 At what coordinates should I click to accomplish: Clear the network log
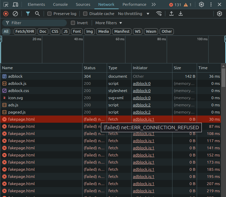tap(15, 14)
